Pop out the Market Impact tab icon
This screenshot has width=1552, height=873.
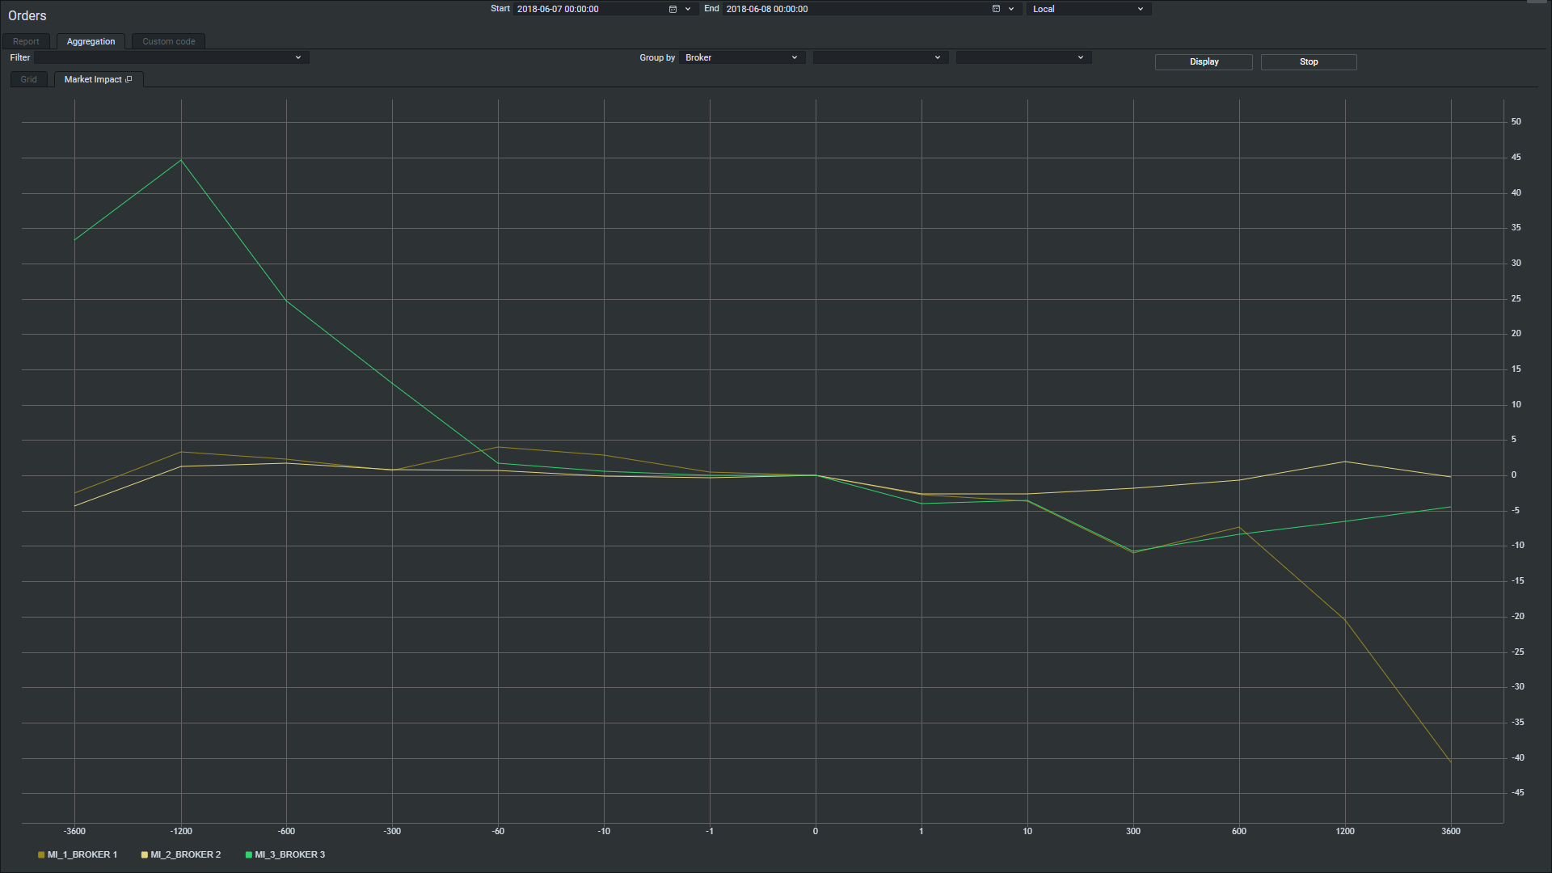(x=129, y=79)
